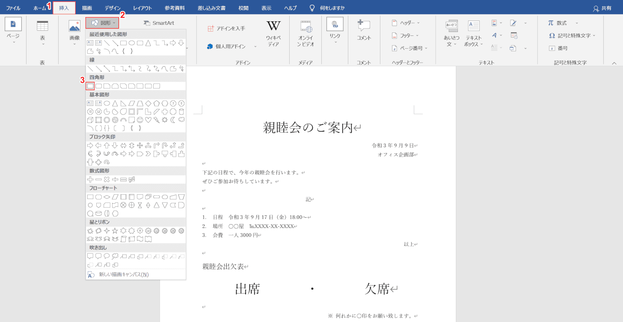Screen dimensions: 623x322
Task: Choose the cloud shape in 基本図形
Action: (x=181, y=120)
